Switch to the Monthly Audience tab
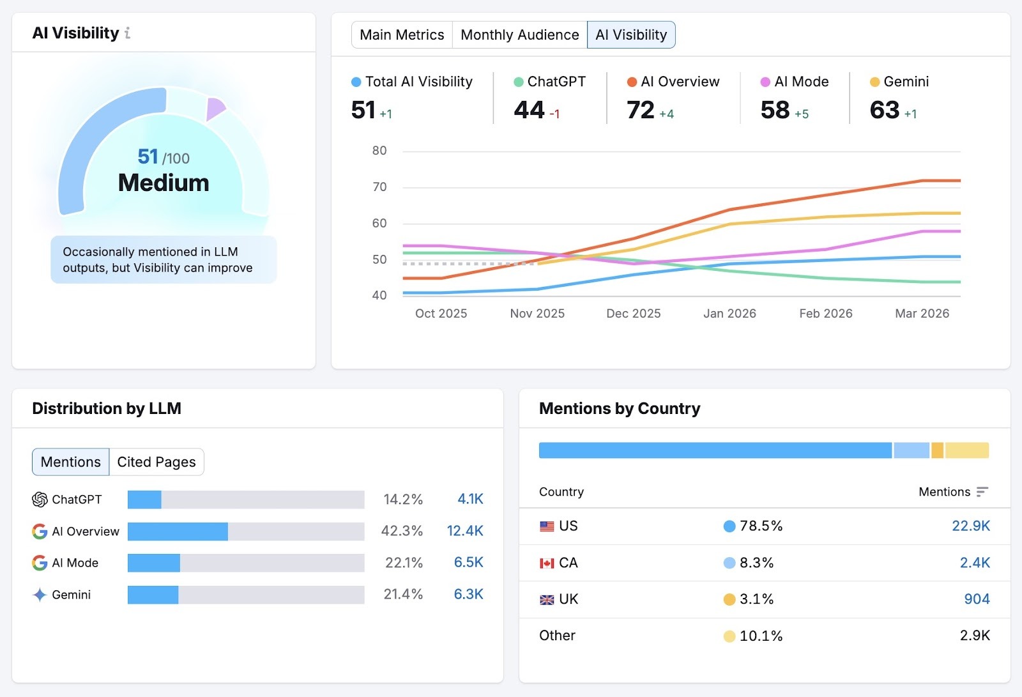 click(519, 34)
